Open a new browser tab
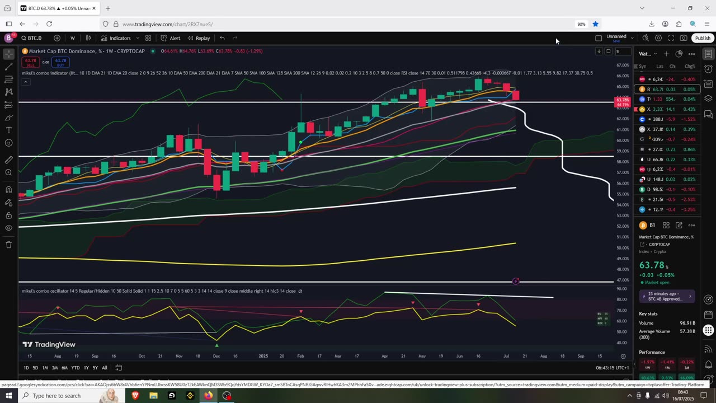Image resolution: width=716 pixels, height=403 pixels. [108, 8]
